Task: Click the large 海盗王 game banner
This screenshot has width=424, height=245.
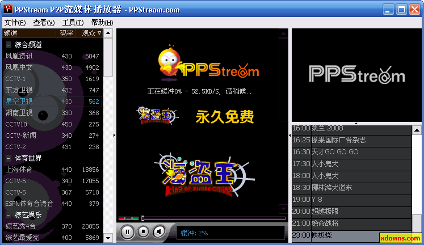Action: click(x=205, y=175)
